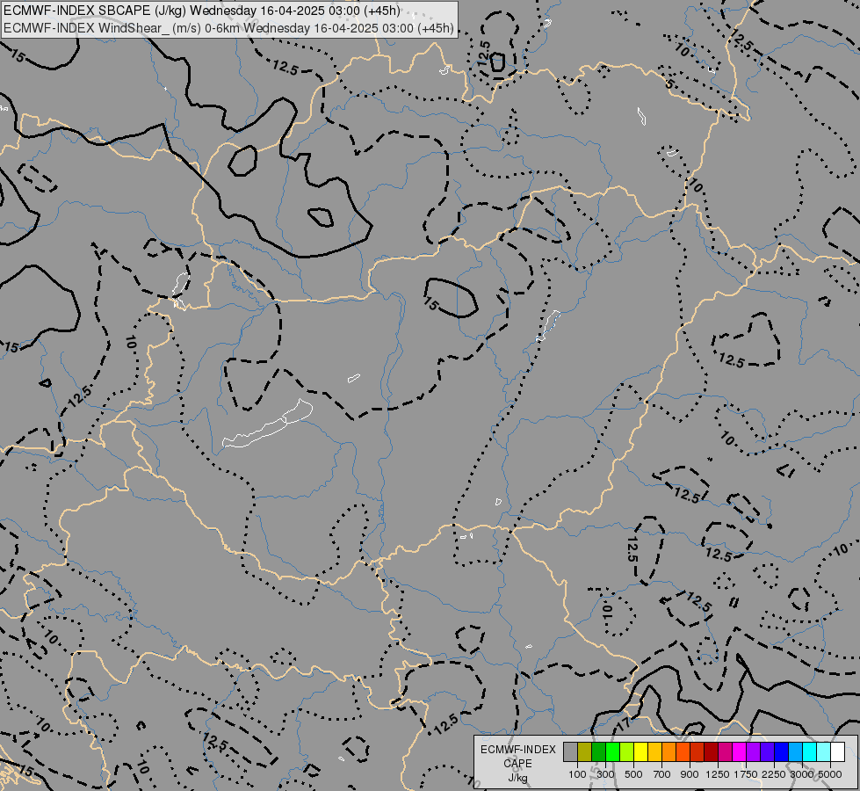Select the dark red swatch above 1250
860x791 pixels.
(x=711, y=752)
